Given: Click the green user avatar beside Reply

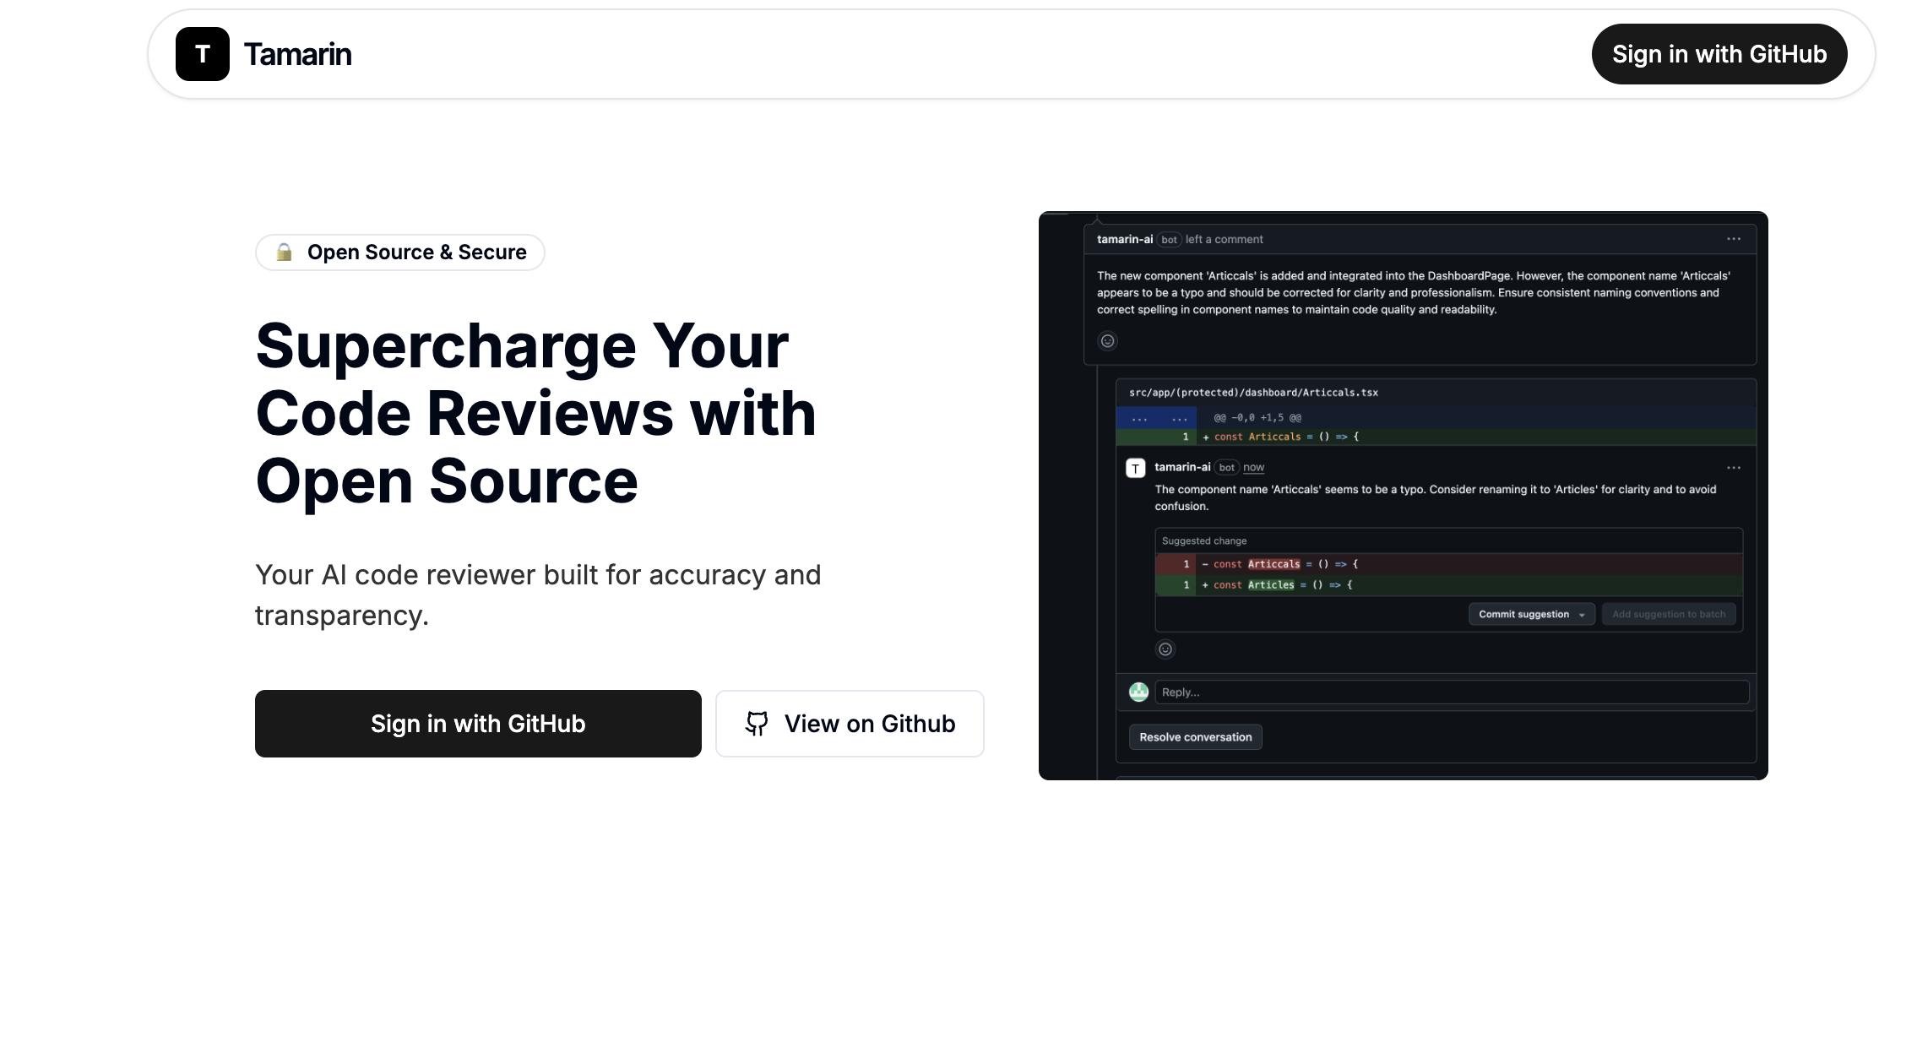Looking at the screenshot, I should (1139, 692).
